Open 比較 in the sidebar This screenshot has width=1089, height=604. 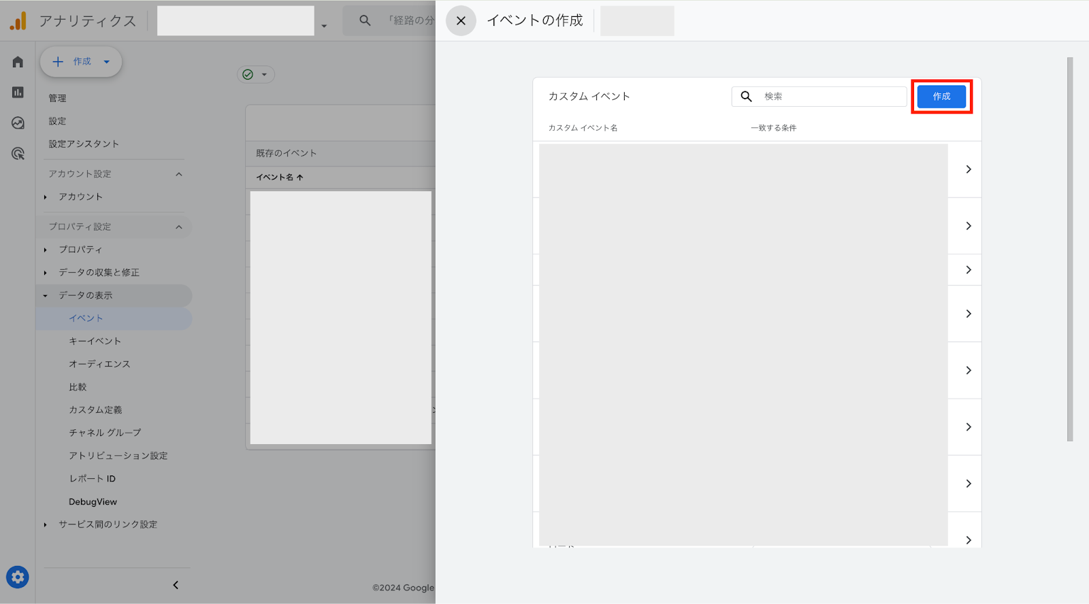pos(78,387)
